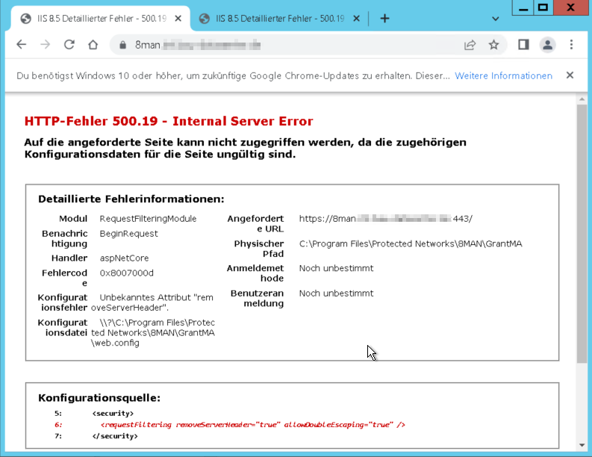Image resolution: width=592 pixels, height=457 pixels.
Task: Click Noch unbestimmt next to Anmeldemethode
Action: [336, 268]
